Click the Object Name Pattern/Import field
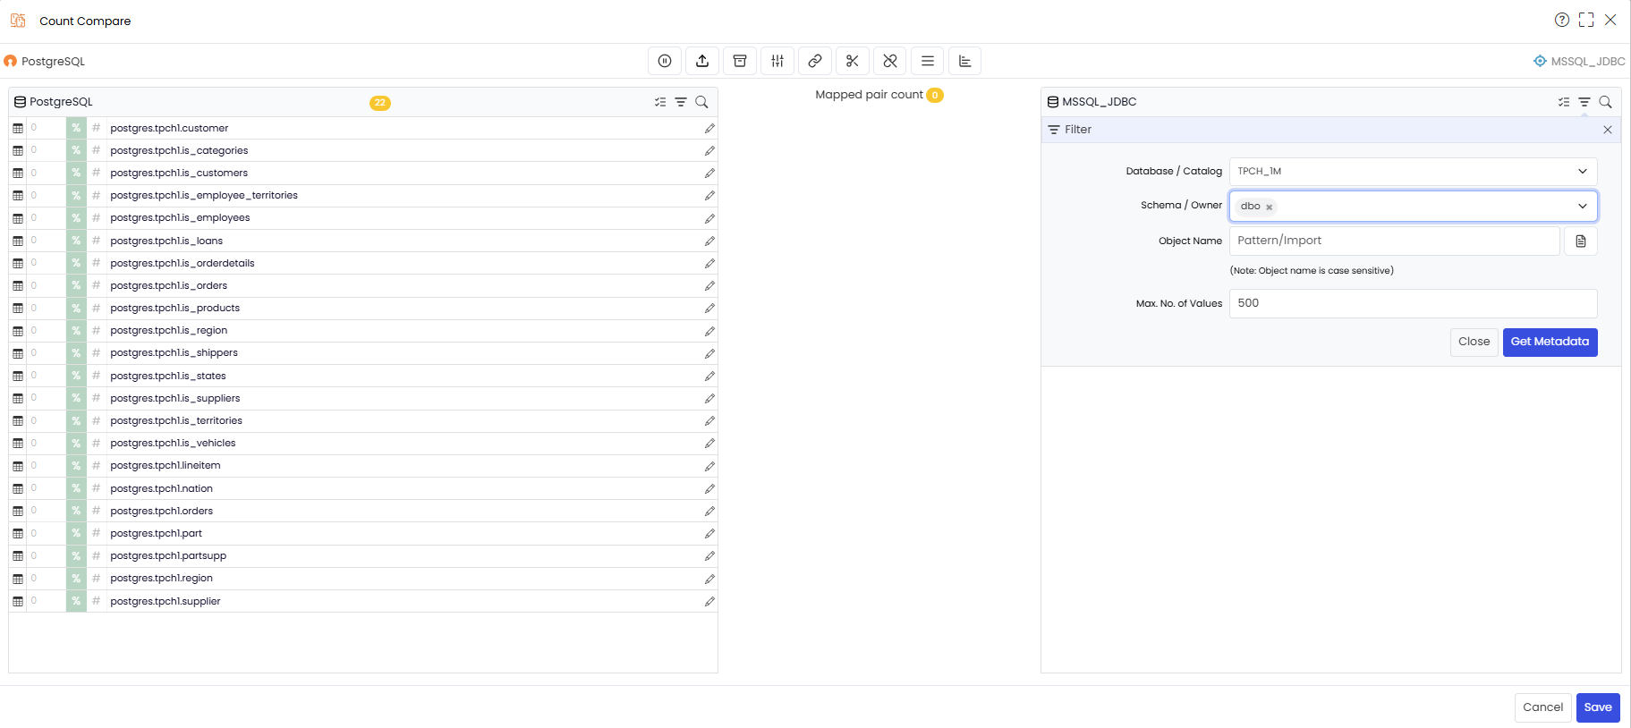 [x=1395, y=241]
